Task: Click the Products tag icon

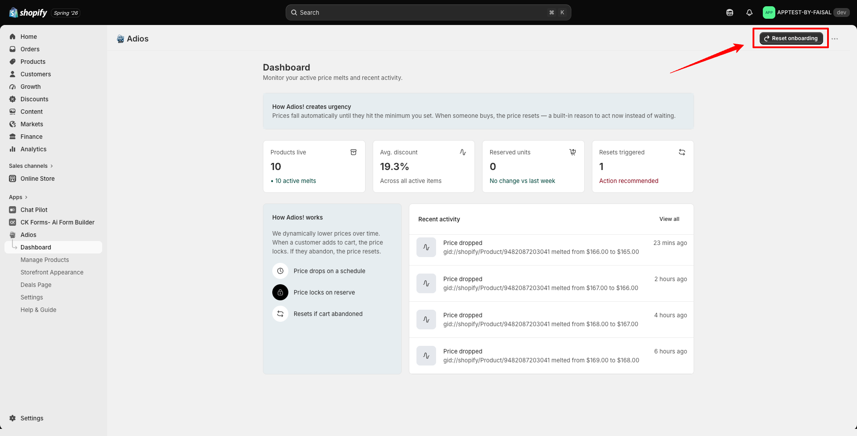Action: click(x=12, y=62)
